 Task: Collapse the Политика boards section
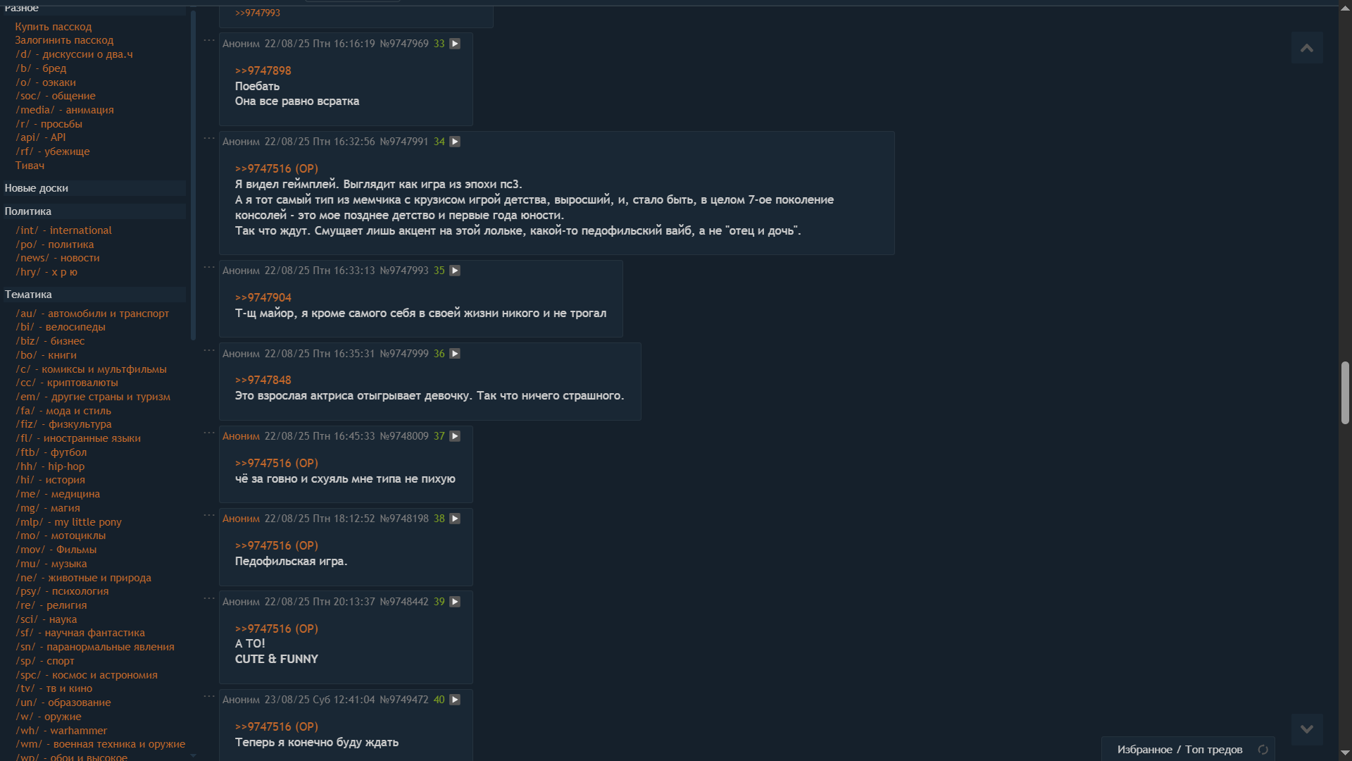point(27,211)
